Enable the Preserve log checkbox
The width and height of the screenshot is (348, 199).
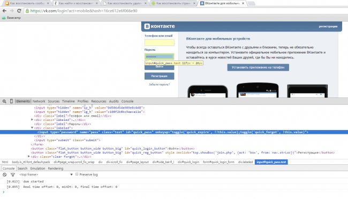click(77, 174)
